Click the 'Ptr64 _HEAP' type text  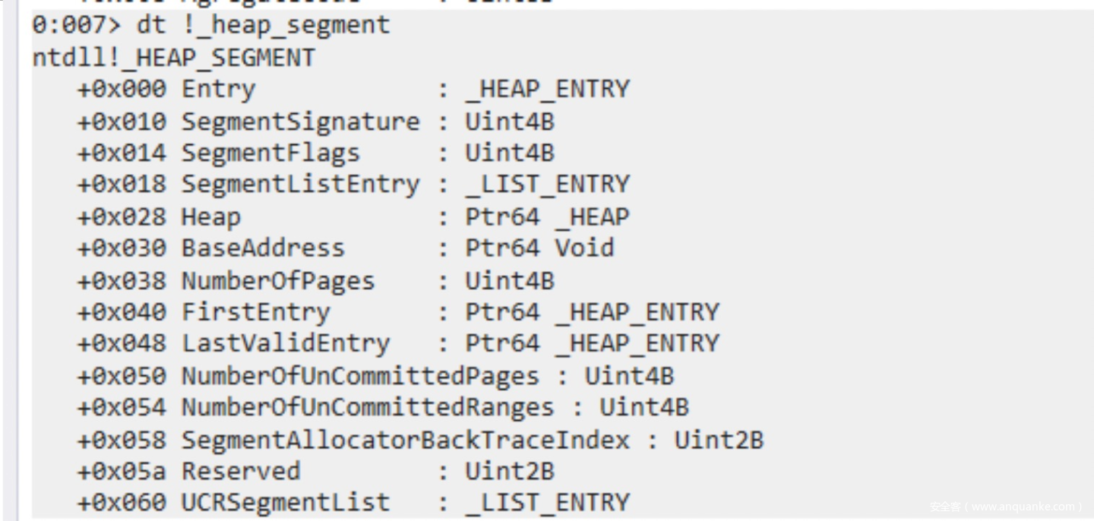tap(547, 217)
